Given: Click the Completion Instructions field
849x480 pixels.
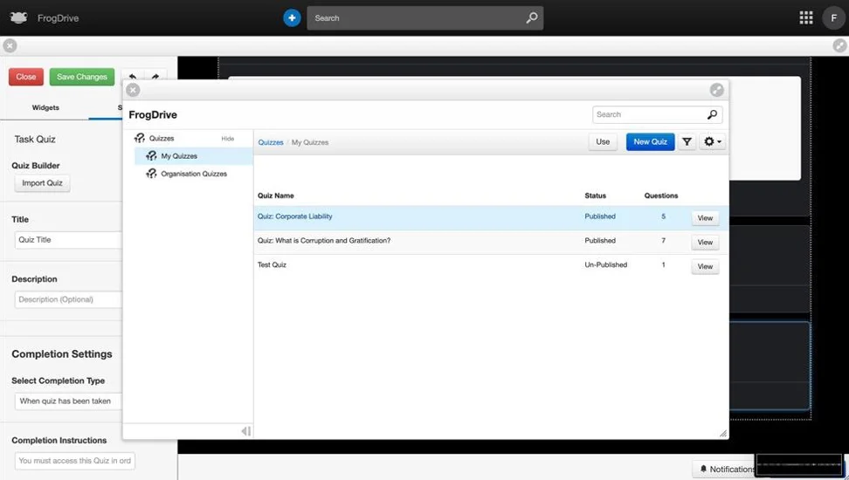Looking at the screenshot, I should 75,461.
